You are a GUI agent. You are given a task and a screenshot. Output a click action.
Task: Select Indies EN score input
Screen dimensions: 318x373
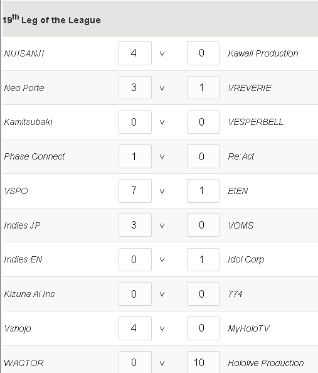click(135, 259)
